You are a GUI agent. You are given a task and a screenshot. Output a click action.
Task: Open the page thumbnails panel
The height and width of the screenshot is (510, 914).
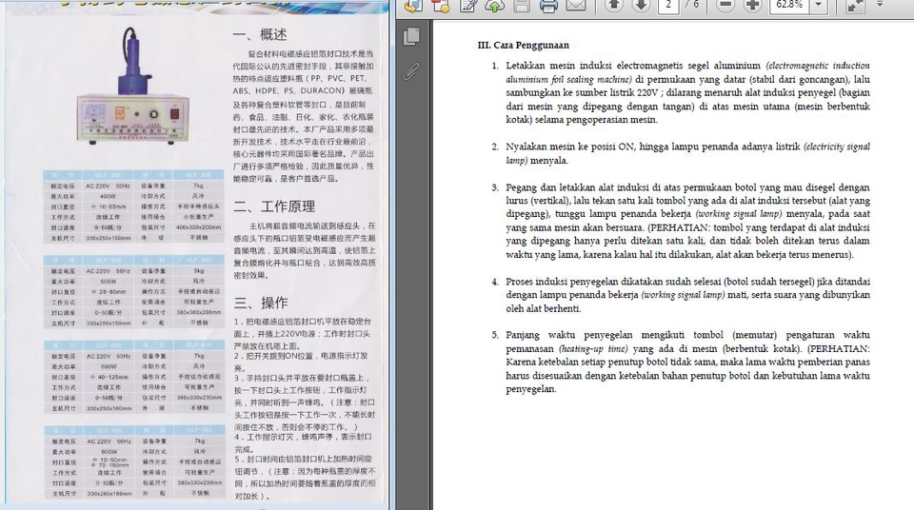click(x=411, y=36)
